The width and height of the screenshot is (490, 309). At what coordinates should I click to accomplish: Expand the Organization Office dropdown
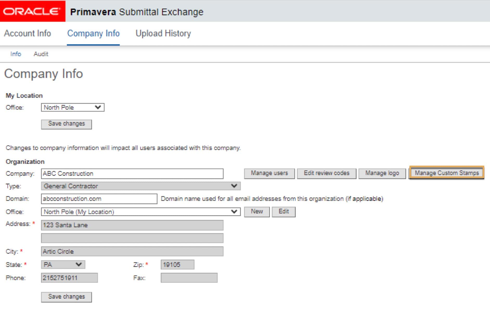click(x=140, y=212)
